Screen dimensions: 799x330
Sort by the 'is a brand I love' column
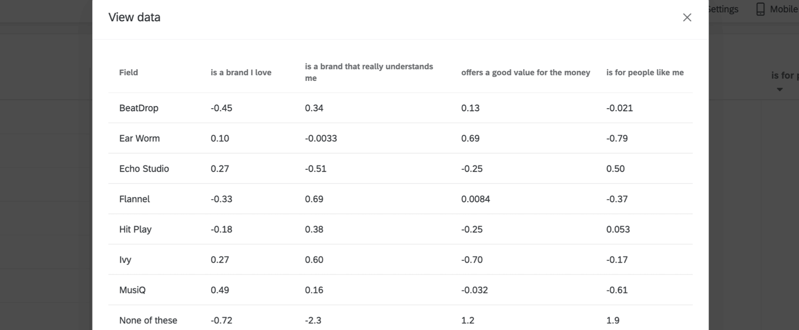(x=241, y=72)
